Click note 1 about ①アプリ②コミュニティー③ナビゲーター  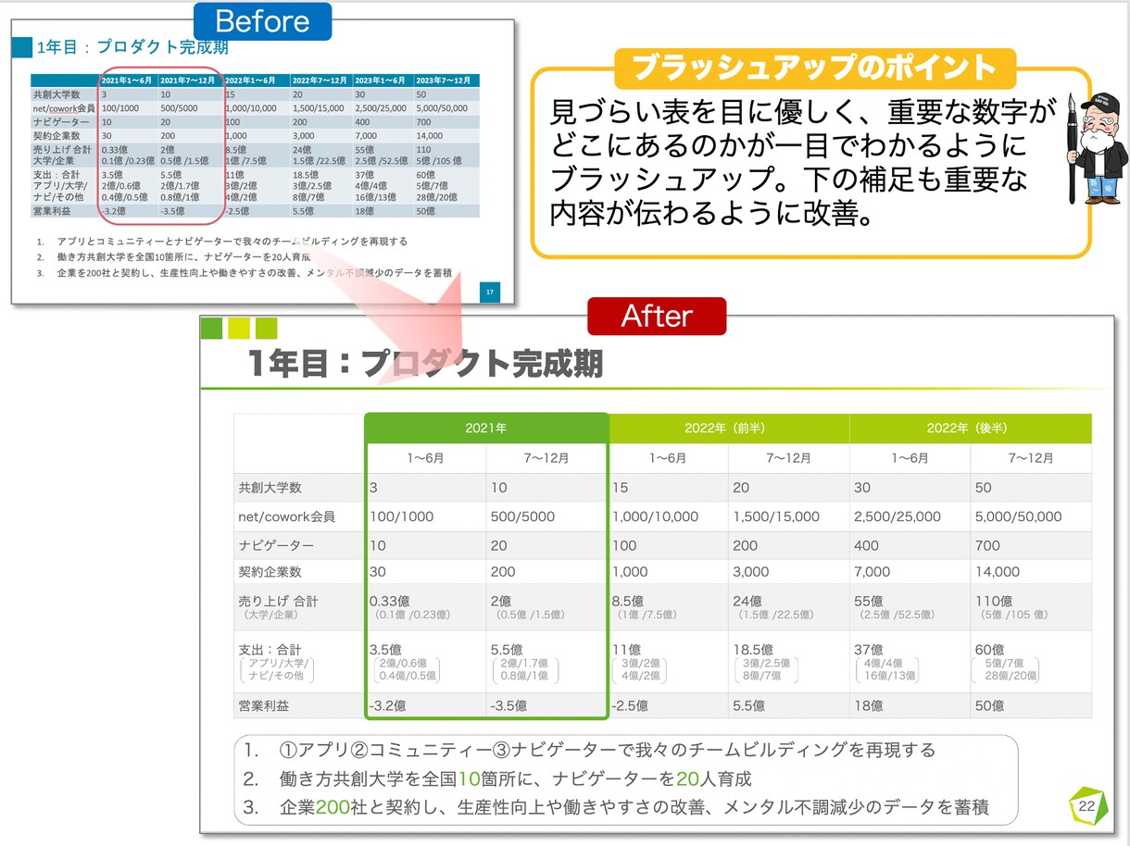589,750
